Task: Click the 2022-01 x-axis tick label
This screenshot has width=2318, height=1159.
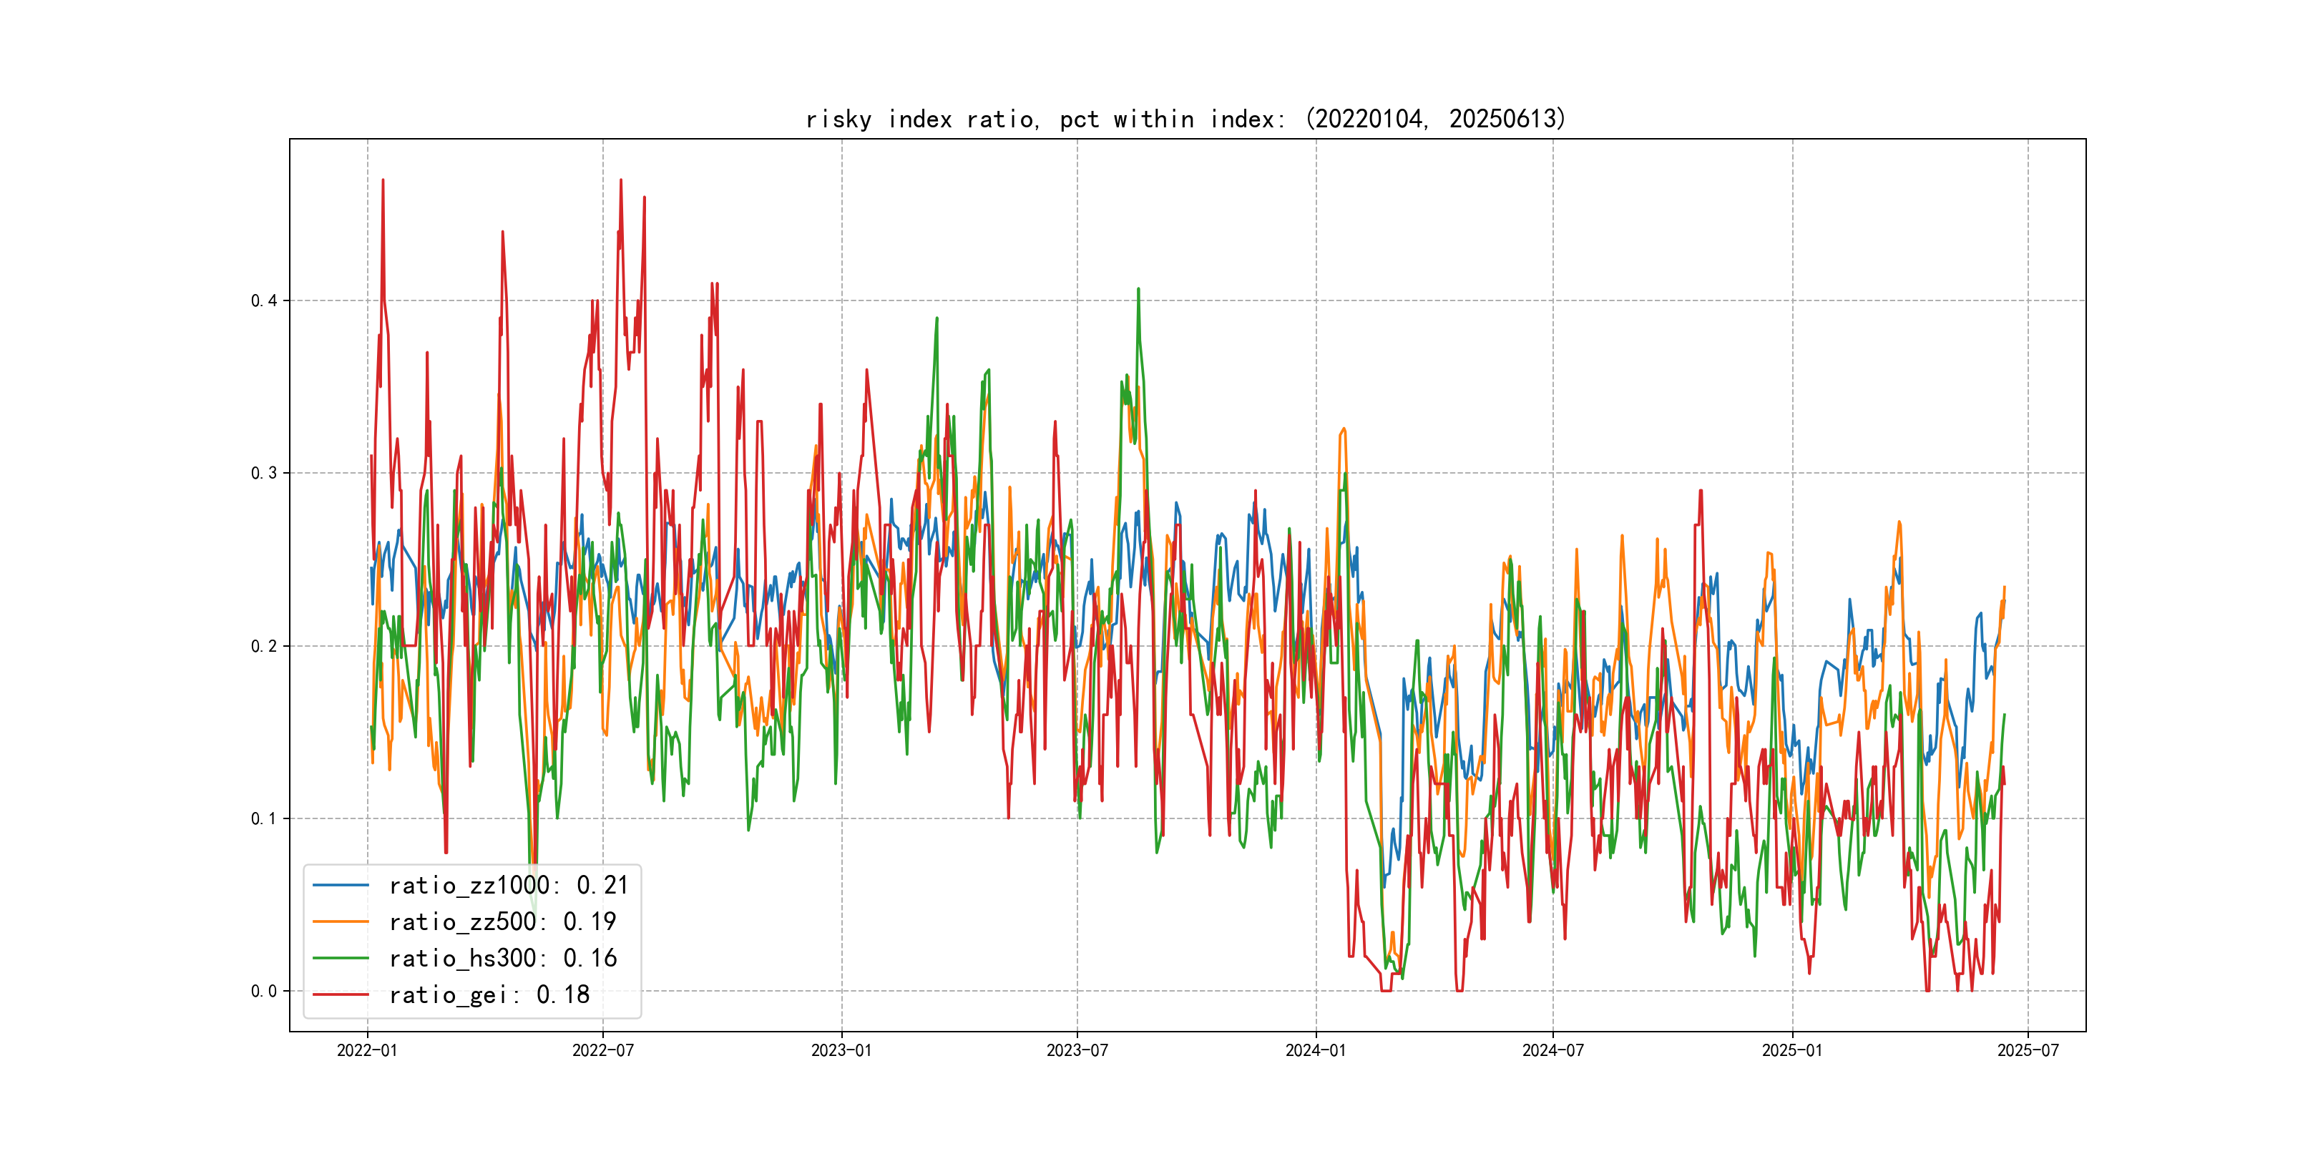Action: [x=367, y=1050]
